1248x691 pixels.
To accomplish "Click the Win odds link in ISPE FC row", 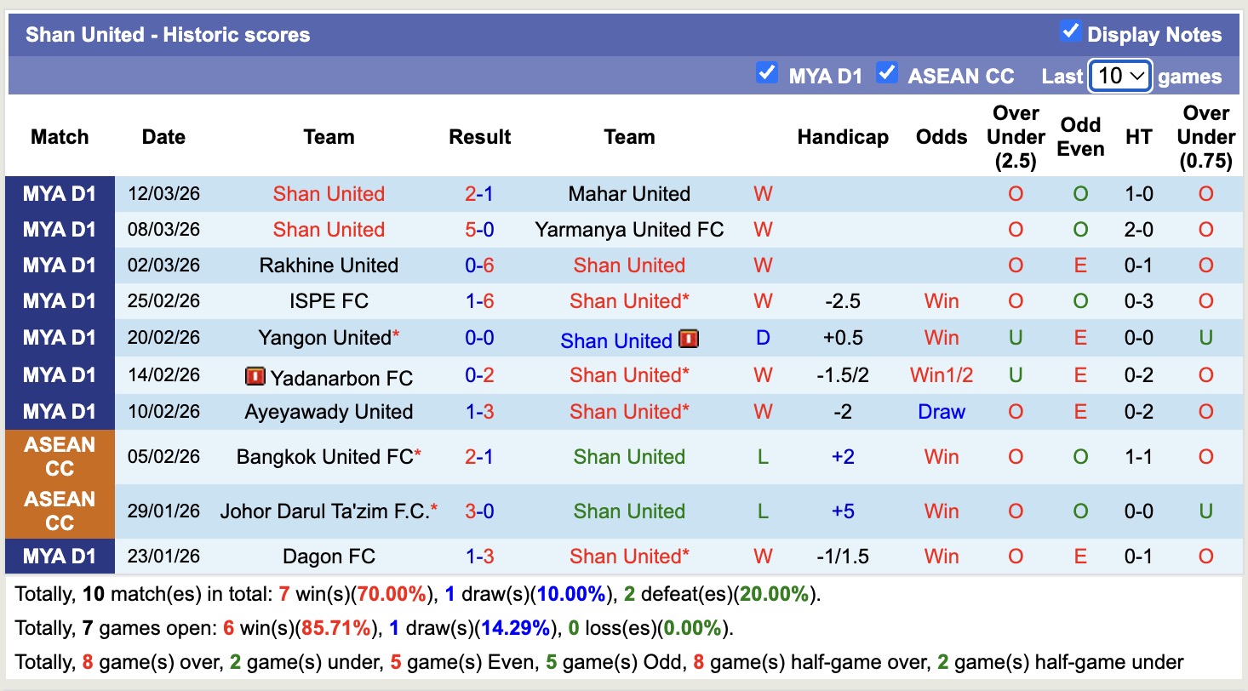I will point(941,301).
